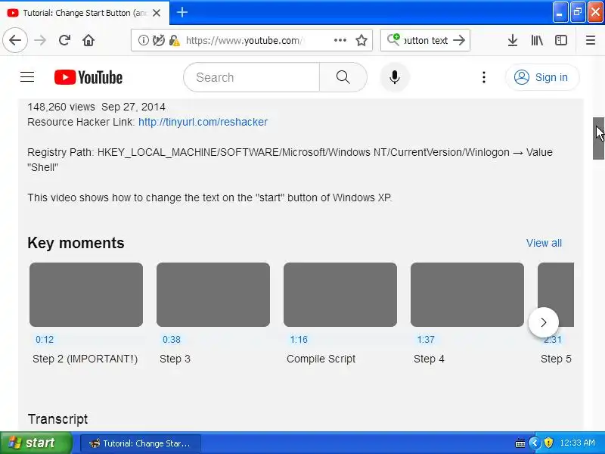Search with your voice microphone button
The image size is (605, 454).
[x=394, y=77]
